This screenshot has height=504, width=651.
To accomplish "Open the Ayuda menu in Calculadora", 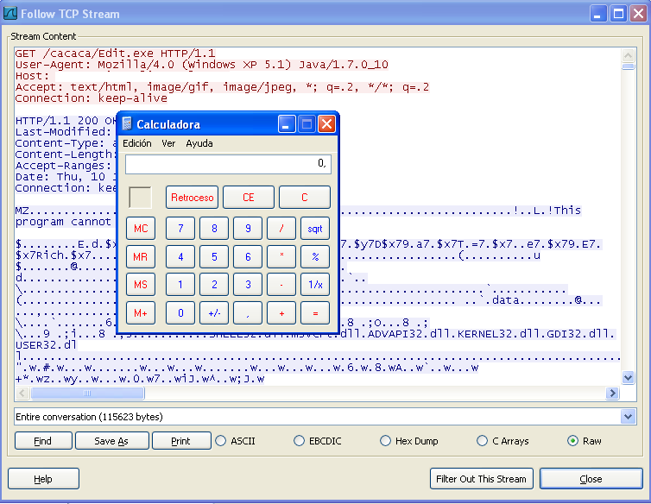I will pyautogui.click(x=199, y=143).
